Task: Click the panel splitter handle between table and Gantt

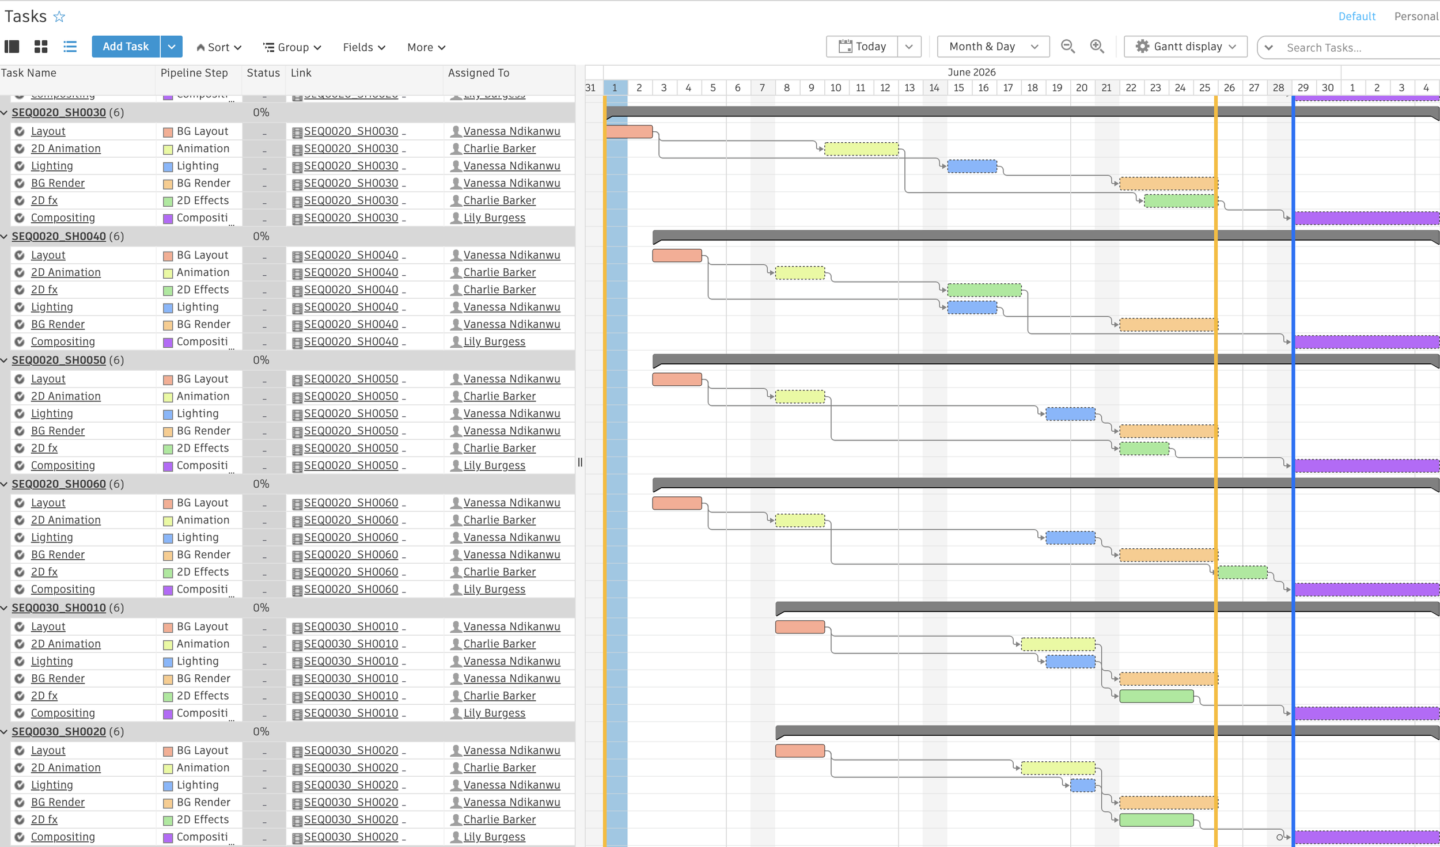Action: (580, 462)
